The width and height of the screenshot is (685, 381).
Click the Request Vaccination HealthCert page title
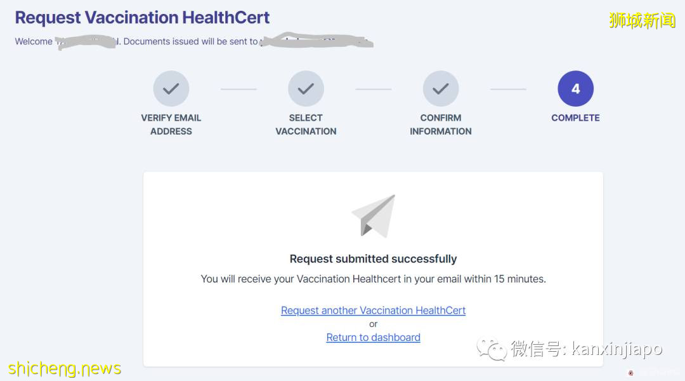tap(142, 18)
